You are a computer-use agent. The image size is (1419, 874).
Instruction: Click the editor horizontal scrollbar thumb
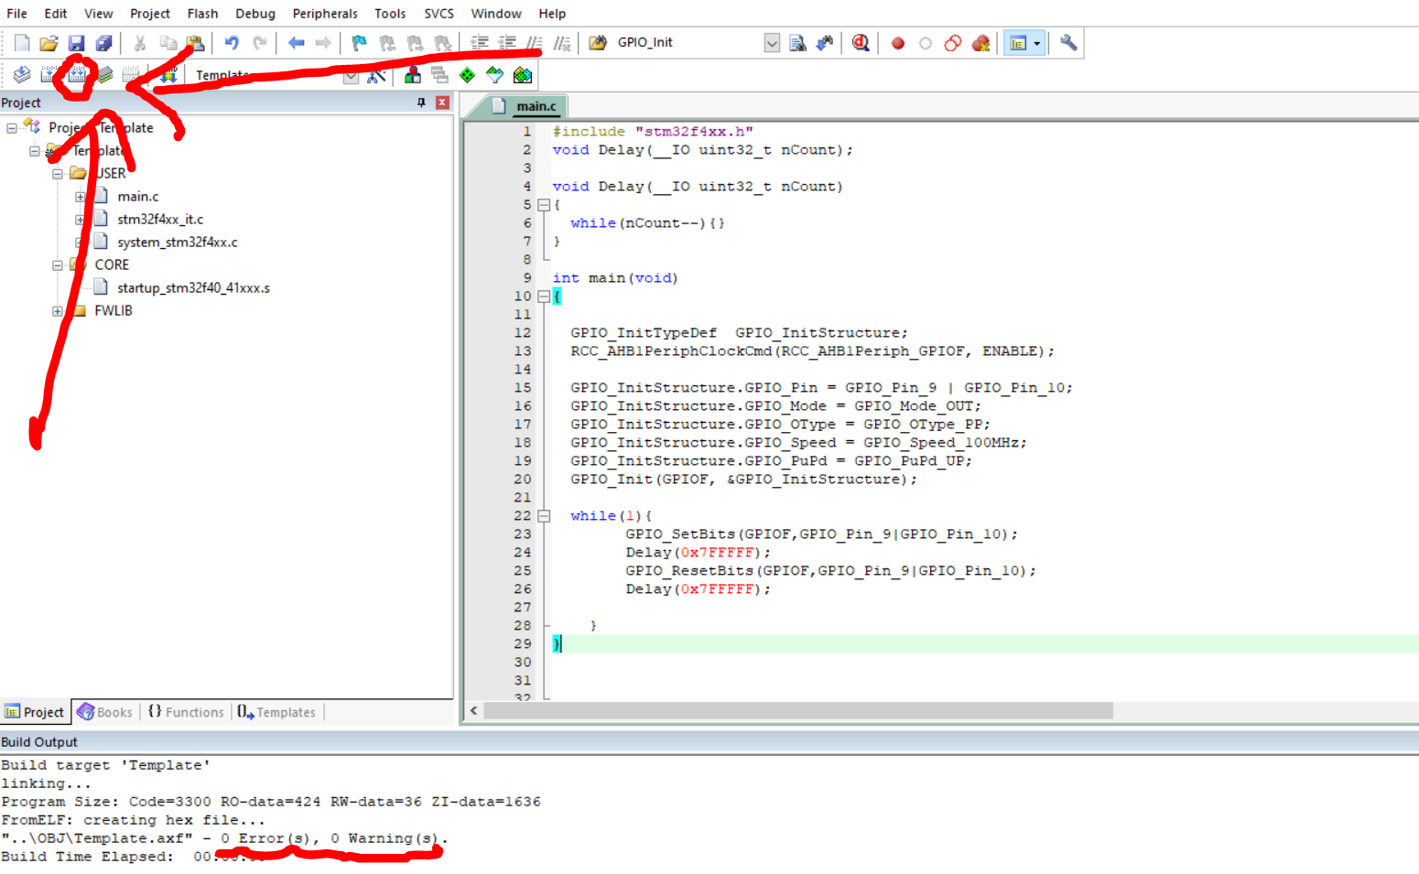point(798,711)
